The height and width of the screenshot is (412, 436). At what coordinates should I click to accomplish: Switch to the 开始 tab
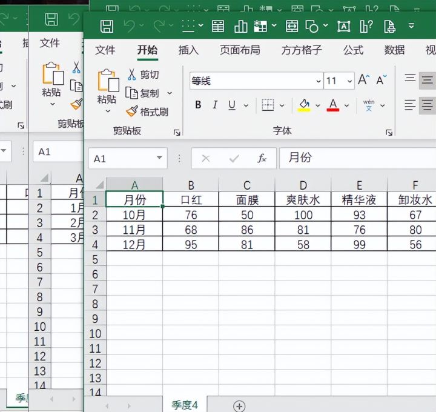147,50
